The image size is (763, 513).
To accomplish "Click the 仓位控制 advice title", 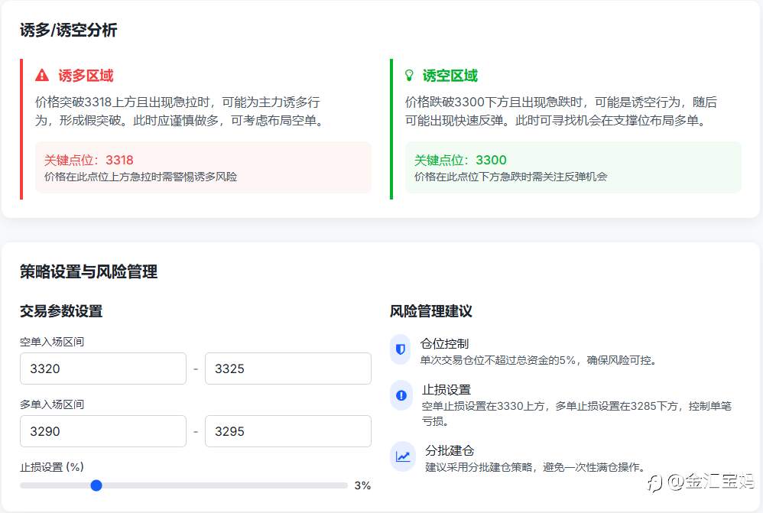I will [x=444, y=343].
